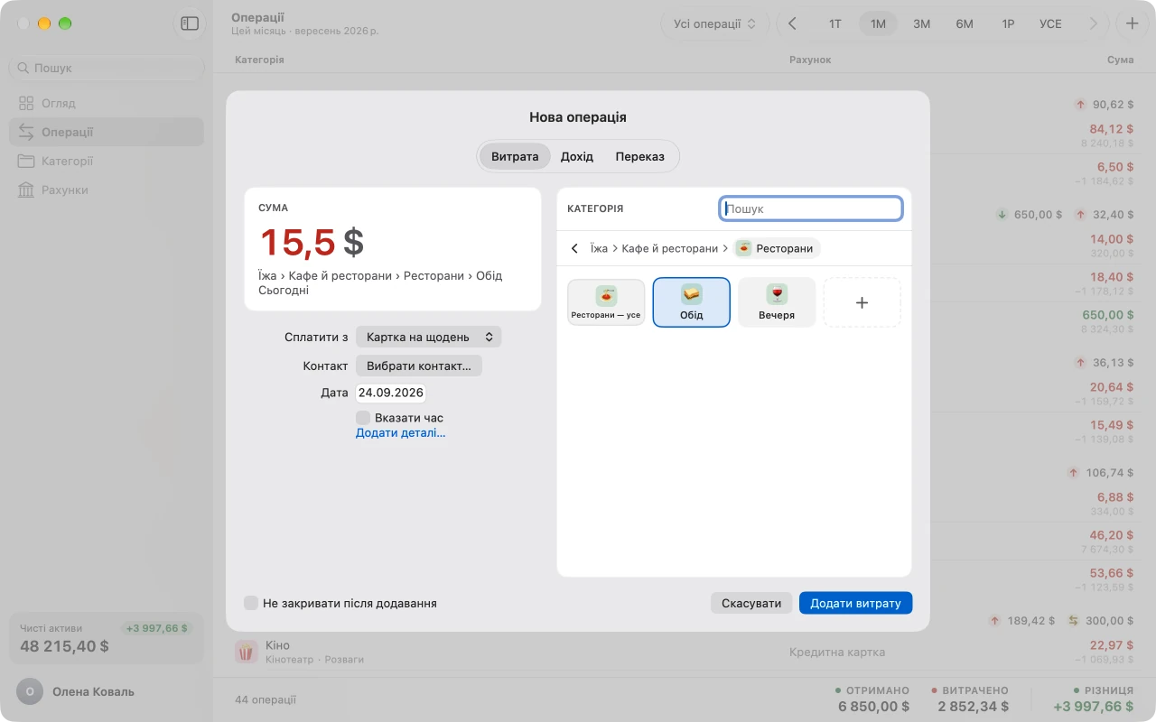The height and width of the screenshot is (722, 1156).
Task: Open Категорії in the sidebar
Action: click(x=107, y=161)
